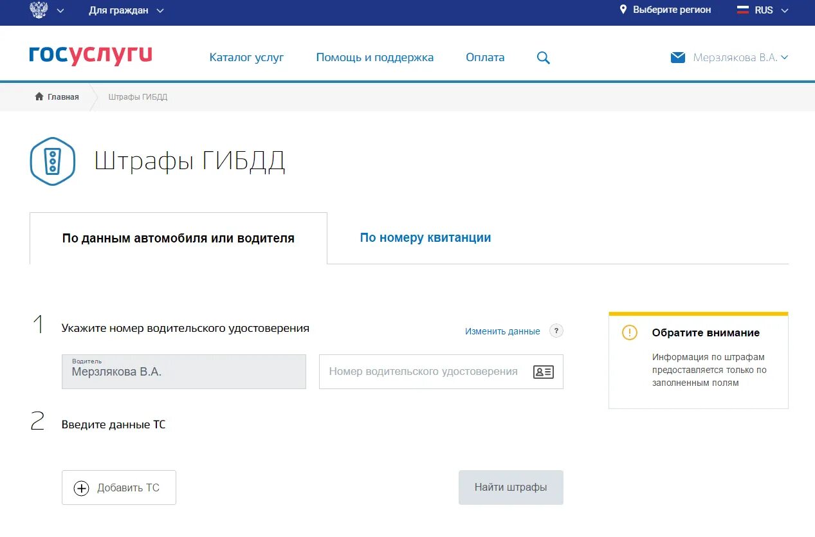Viewport: 815px width, 537px height.
Task: Go to the Госуслуги logo home page
Action: coord(91,55)
